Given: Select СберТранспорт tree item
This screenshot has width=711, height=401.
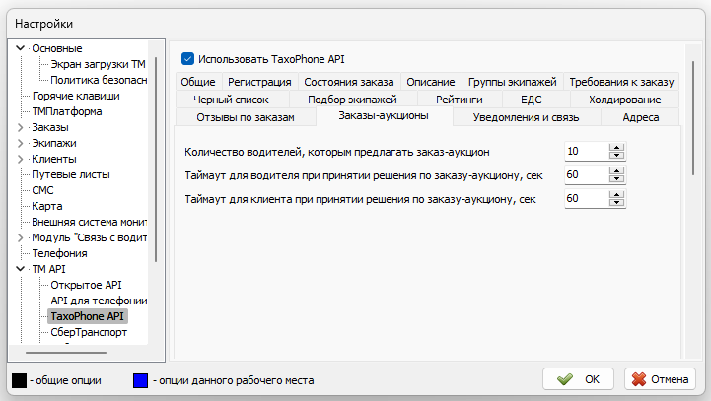Looking at the screenshot, I should (89, 333).
